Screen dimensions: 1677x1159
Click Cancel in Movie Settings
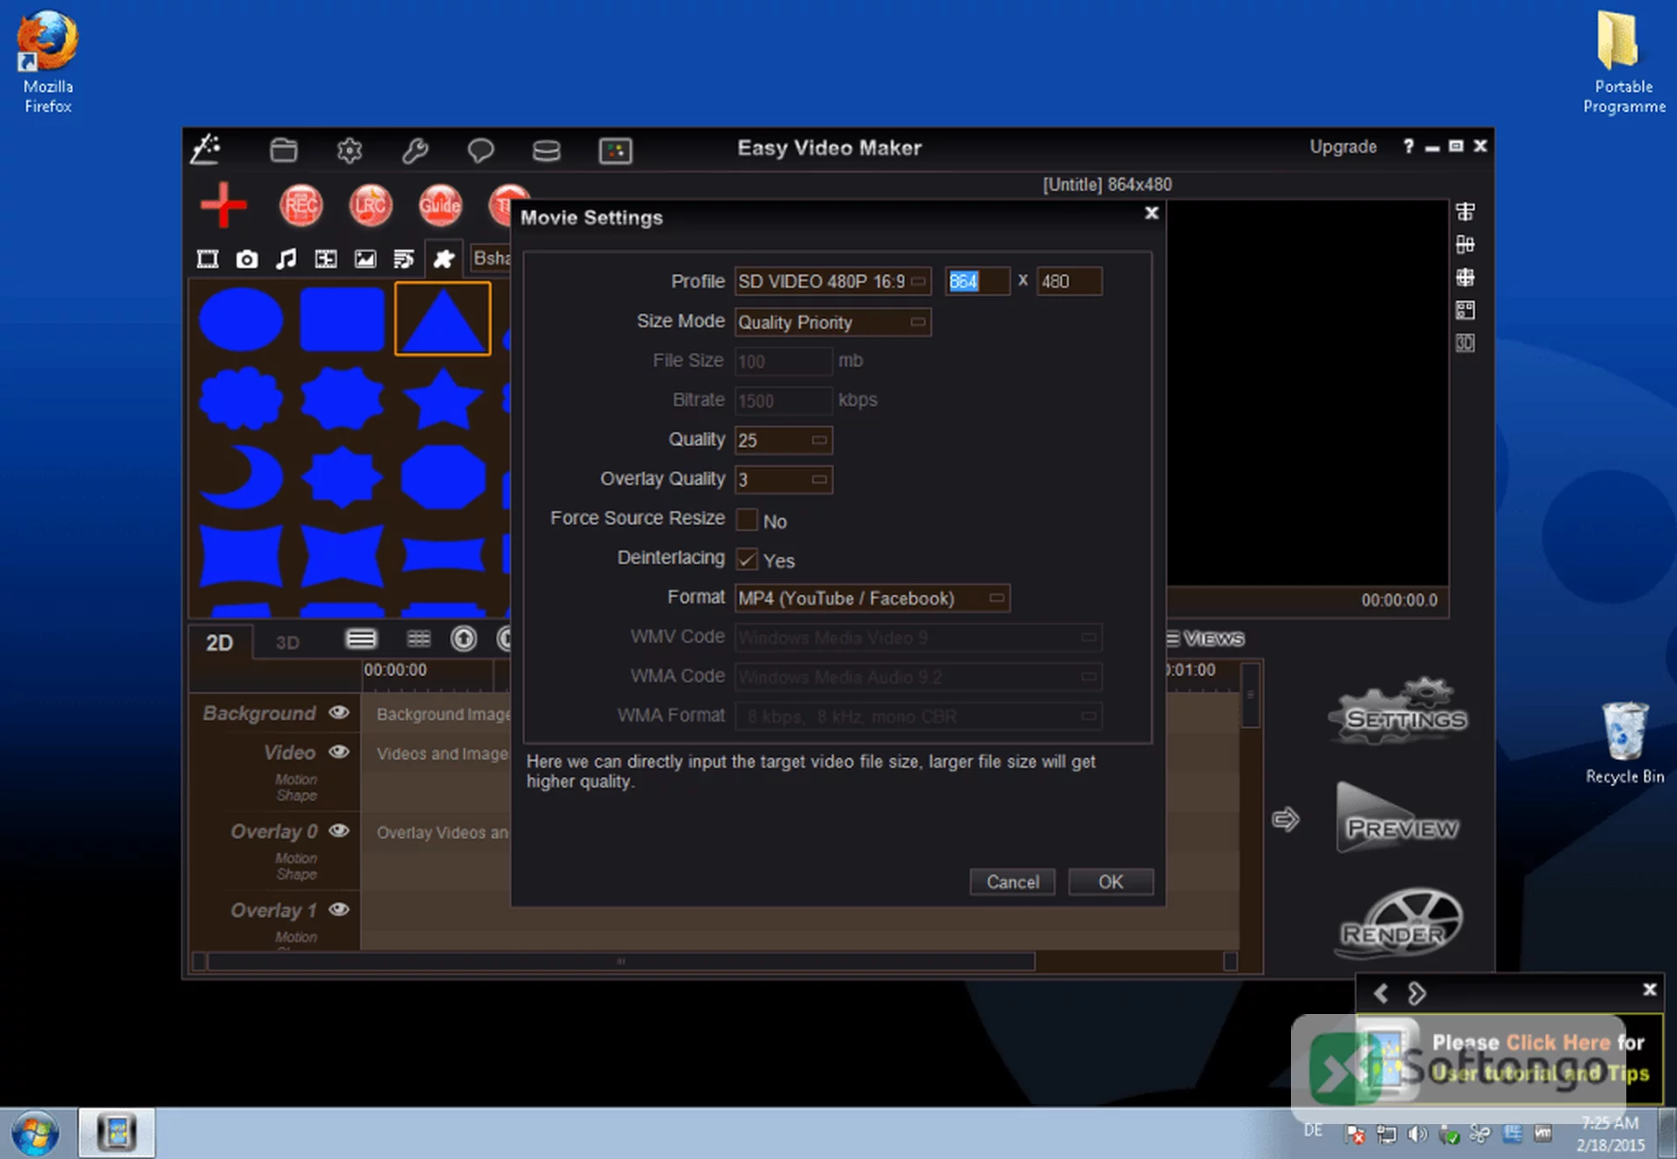pyautogui.click(x=1012, y=882)
